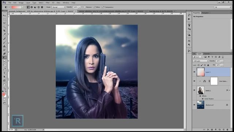Viewport: 234px width, 132px height.
Task: Select the Eyedropper tool
Action: (x=4, y=34)
